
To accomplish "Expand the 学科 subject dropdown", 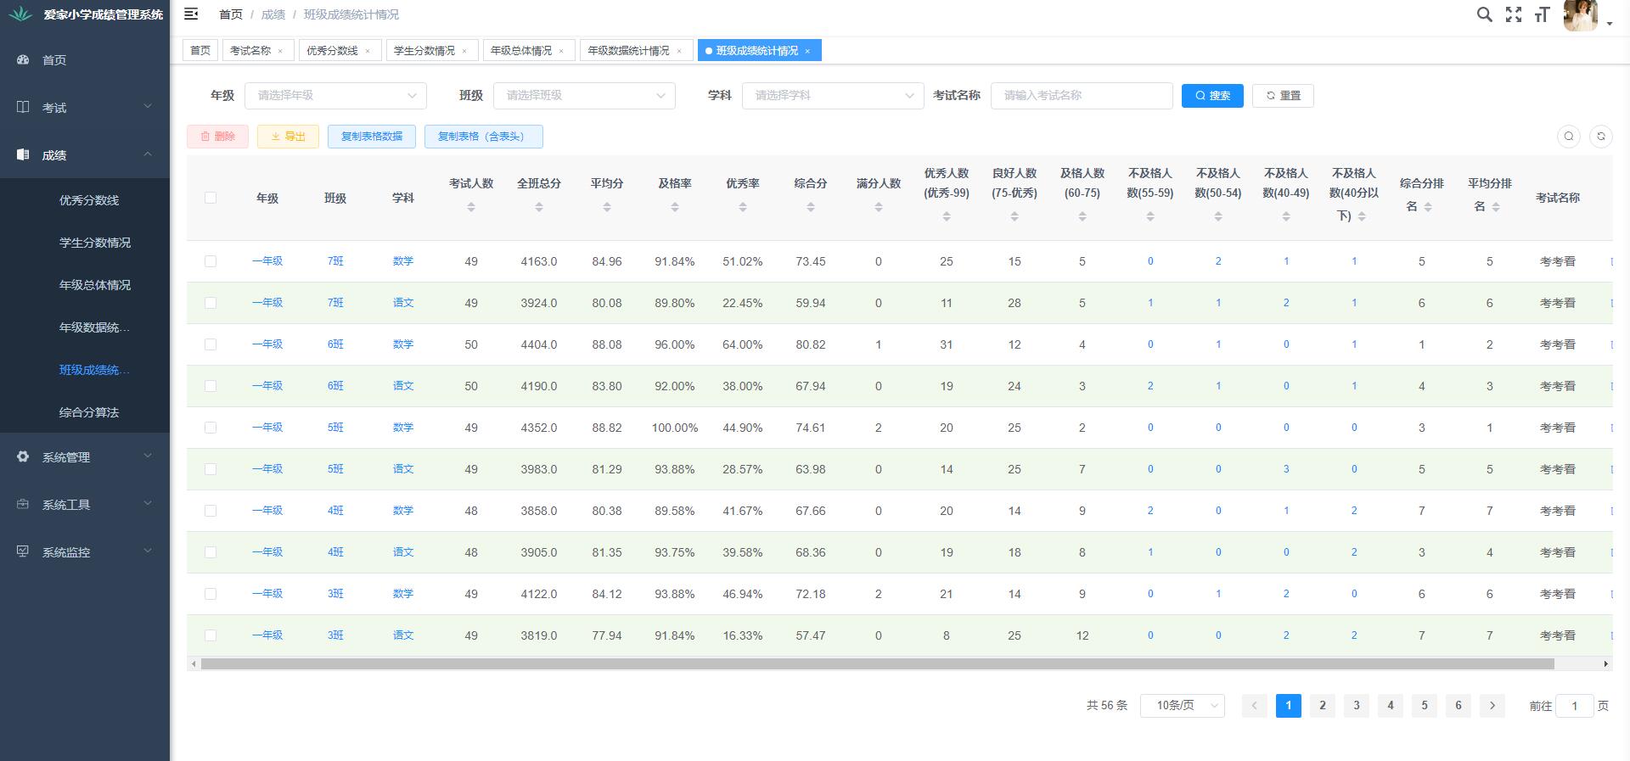I will click(832, 96).
